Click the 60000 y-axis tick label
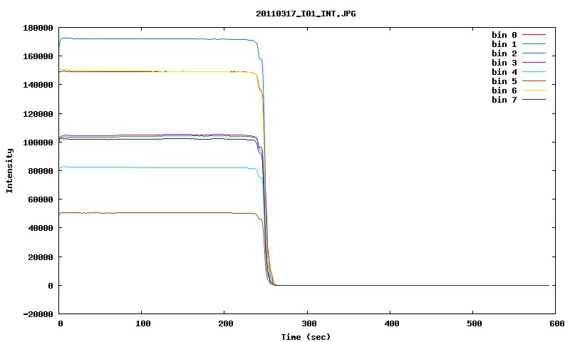Viewport: 570px width, 342px height. point(41,199)
